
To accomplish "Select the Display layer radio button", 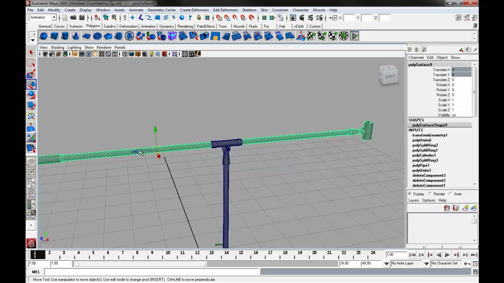I will [410, 194].
